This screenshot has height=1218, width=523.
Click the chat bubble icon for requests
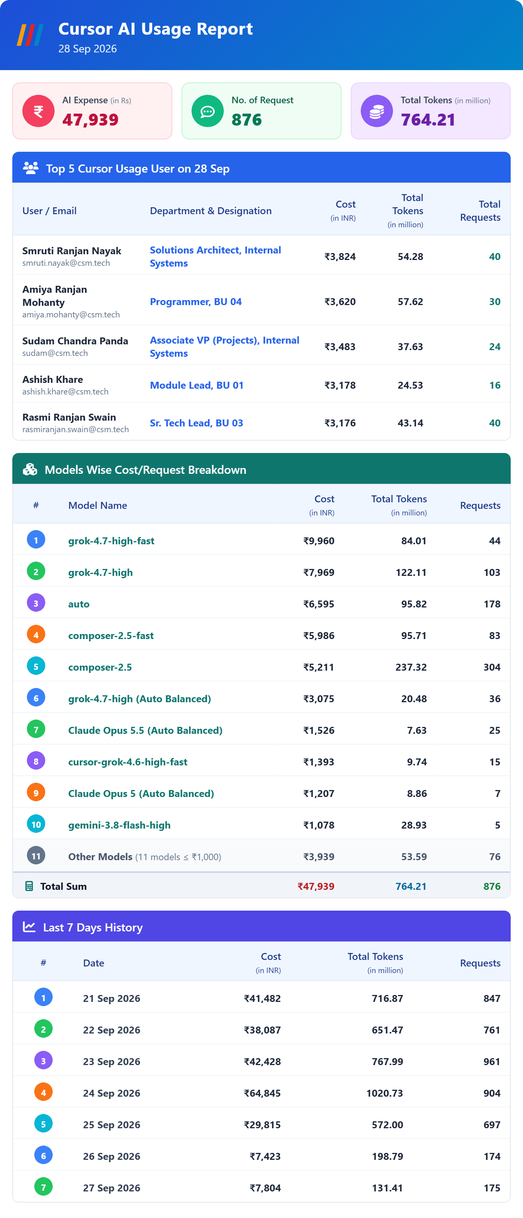(208, 111)
